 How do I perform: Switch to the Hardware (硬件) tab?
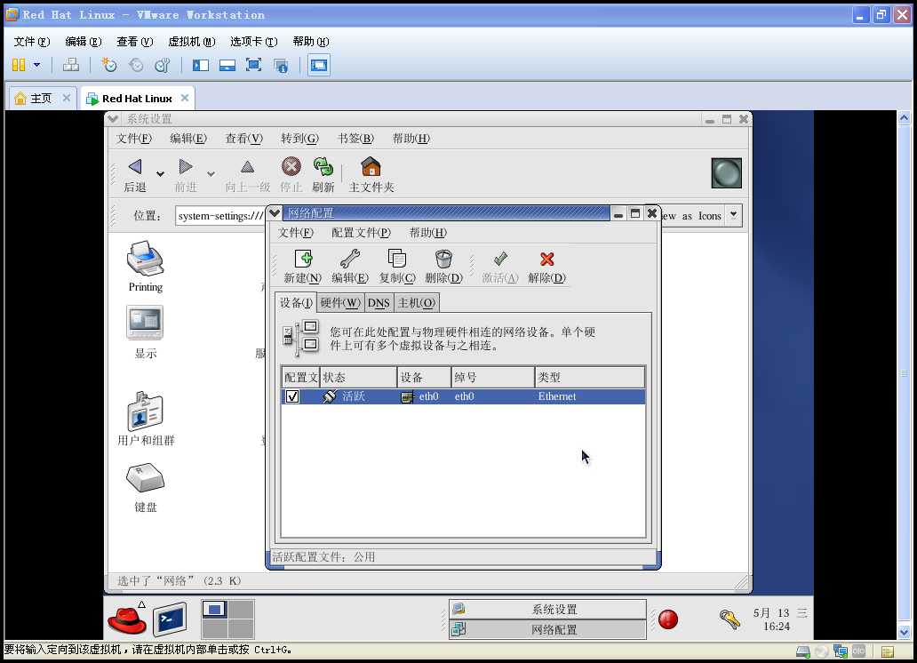pos(340,302)
